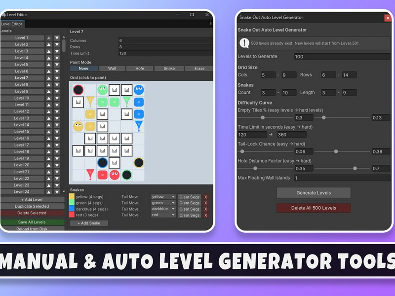Click the Time Limit field showing 130

pos(166,53)
